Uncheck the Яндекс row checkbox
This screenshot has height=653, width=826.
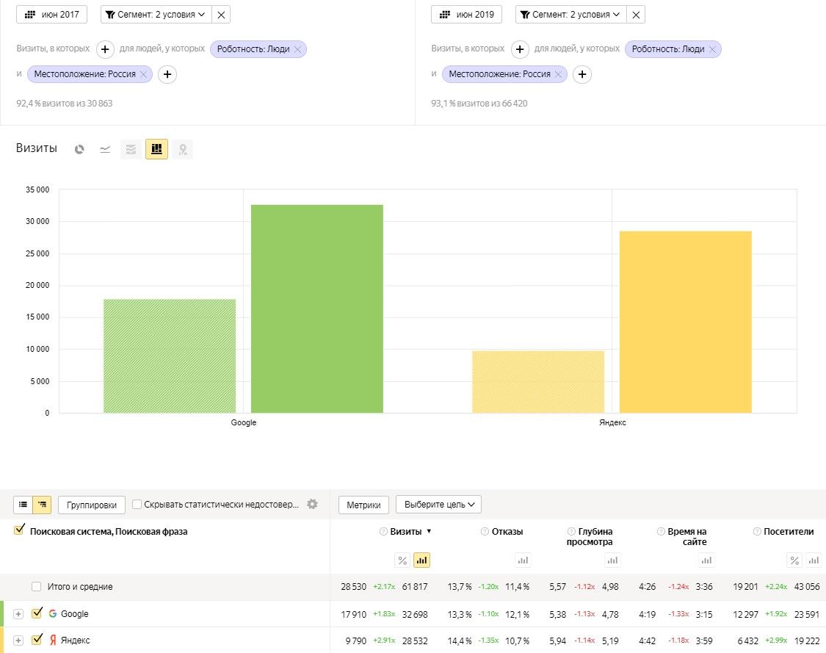(37, 639)
